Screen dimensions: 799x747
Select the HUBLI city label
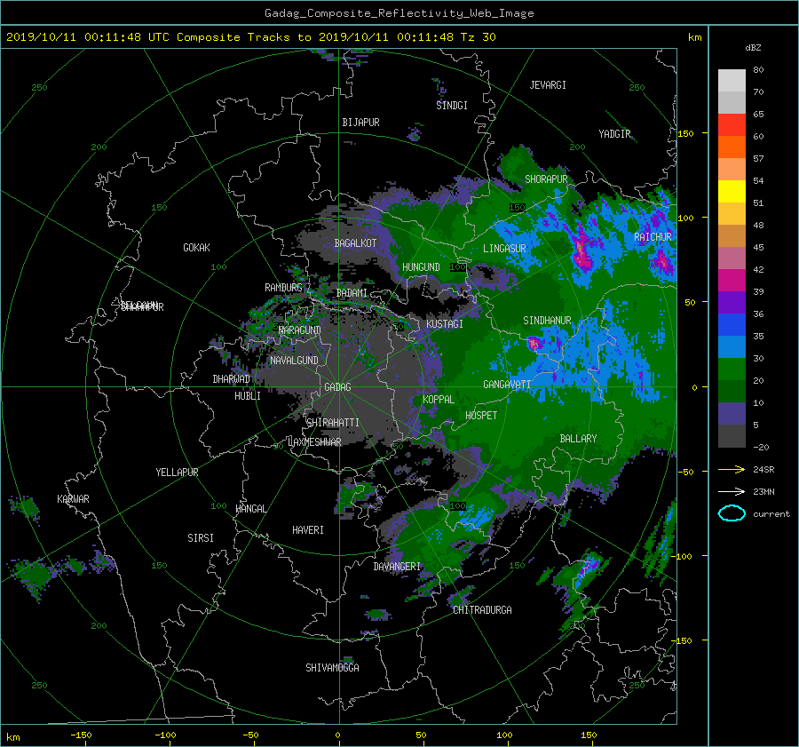click(x=248, y=396)
